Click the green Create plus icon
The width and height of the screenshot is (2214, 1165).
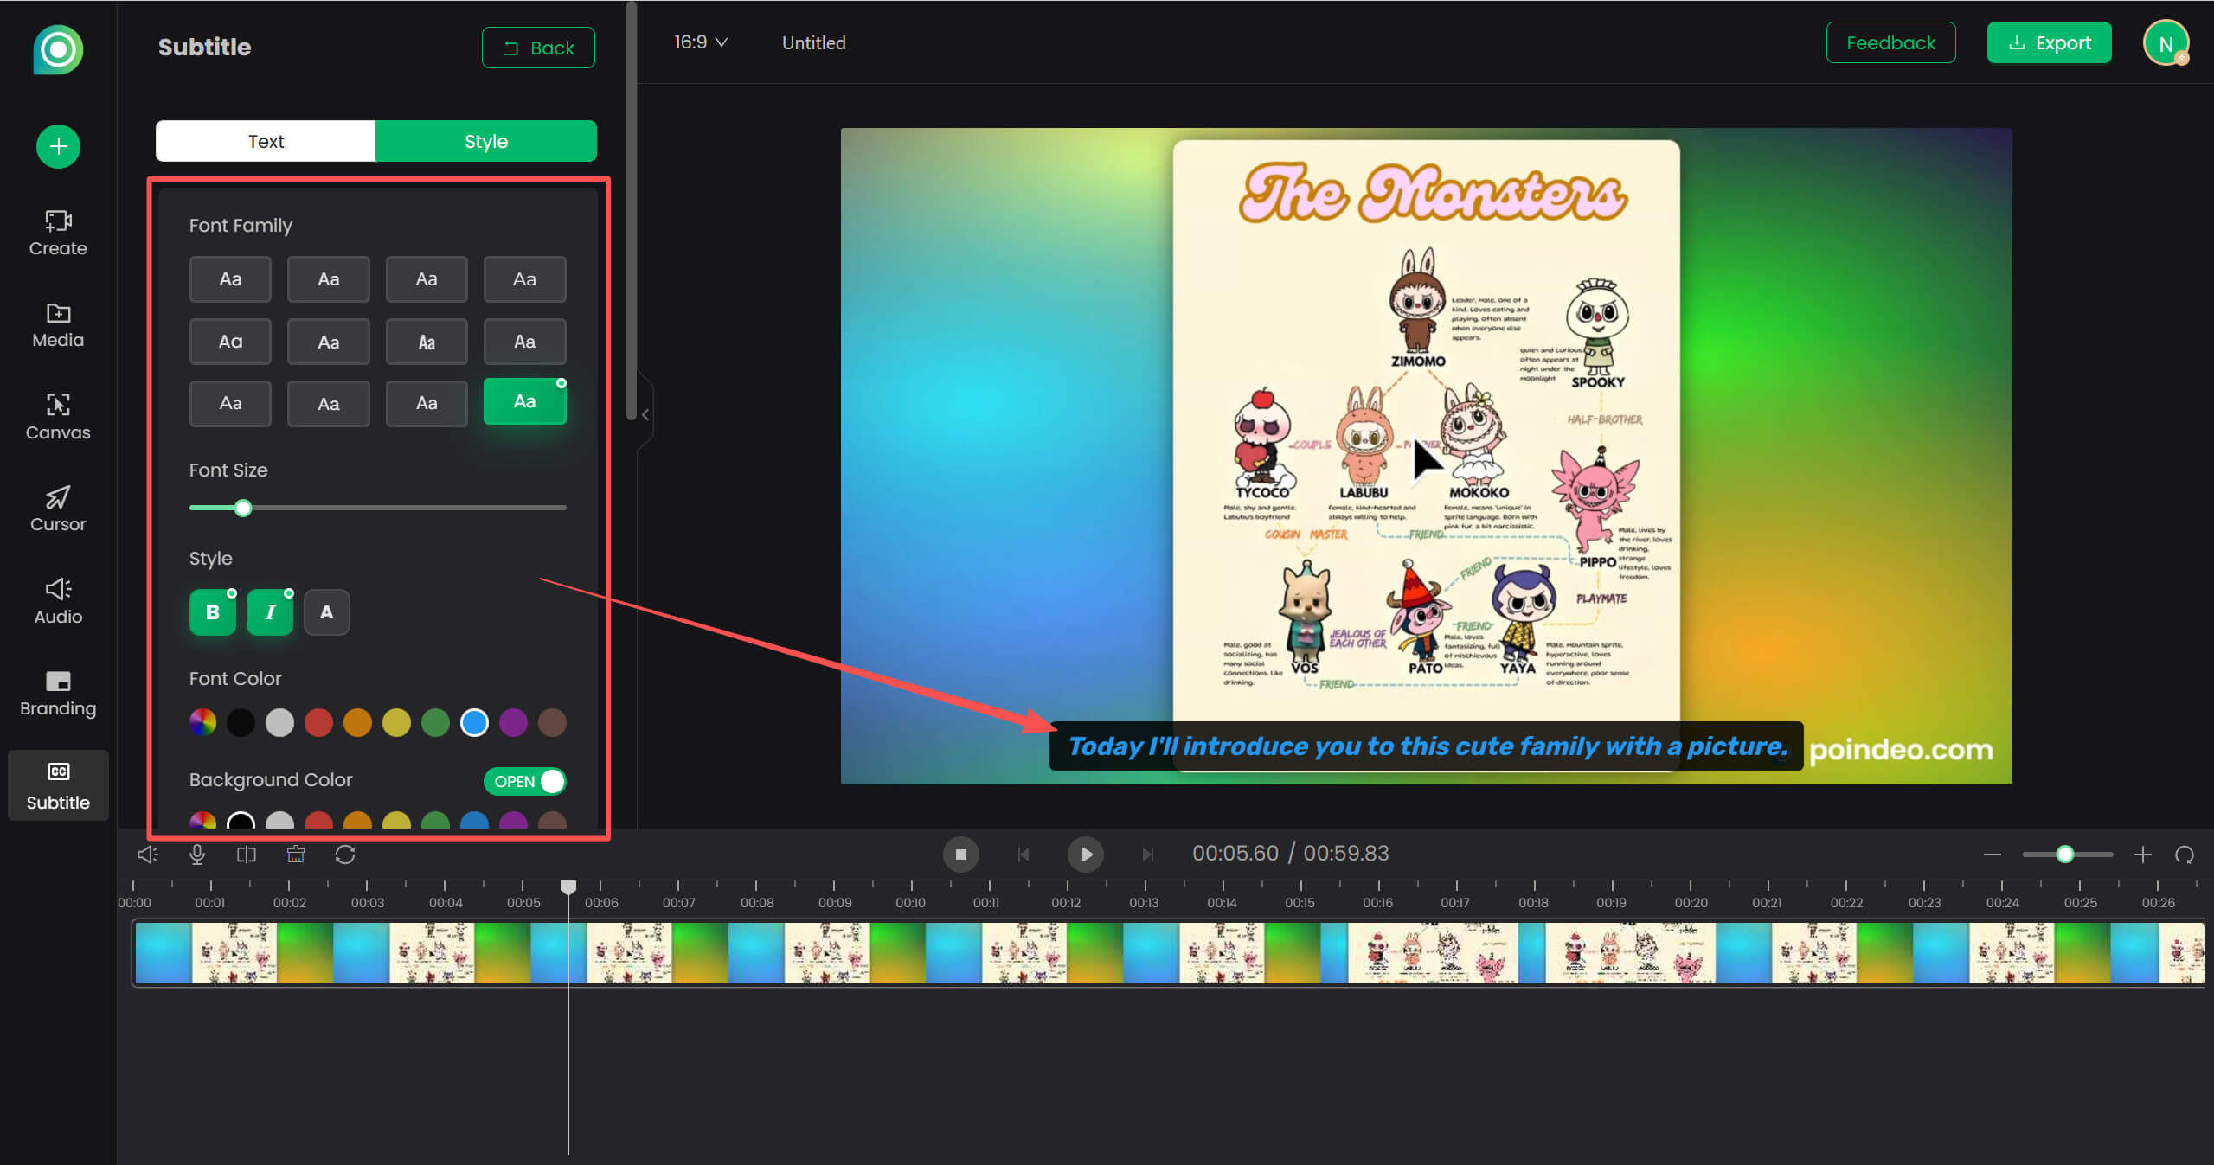[57, 146]
